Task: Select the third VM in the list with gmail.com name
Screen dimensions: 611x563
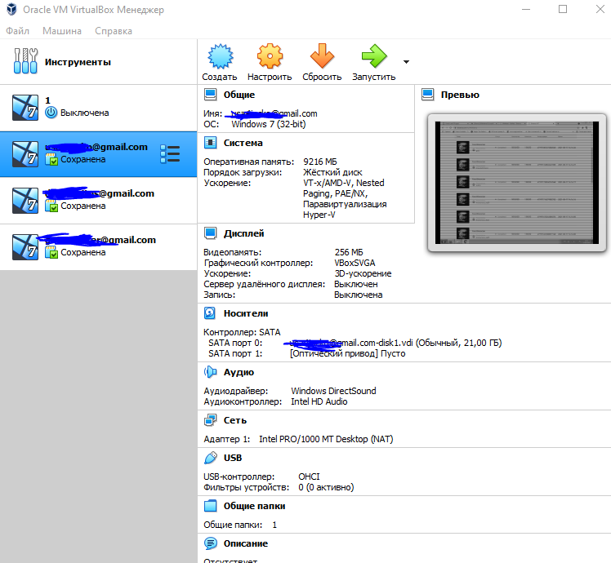Action: click(99, 201)
